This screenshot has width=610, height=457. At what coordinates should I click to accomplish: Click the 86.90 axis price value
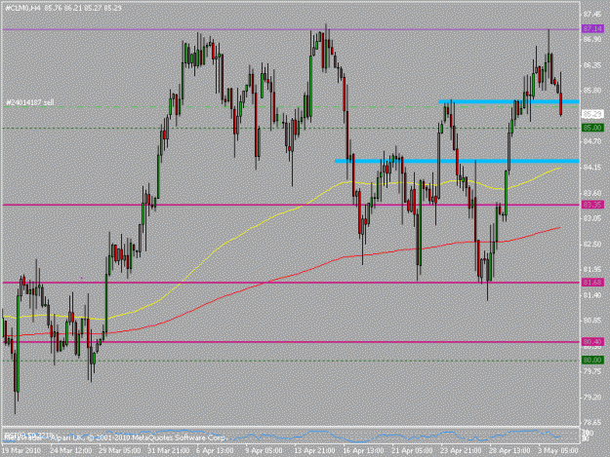coord(592,40)
